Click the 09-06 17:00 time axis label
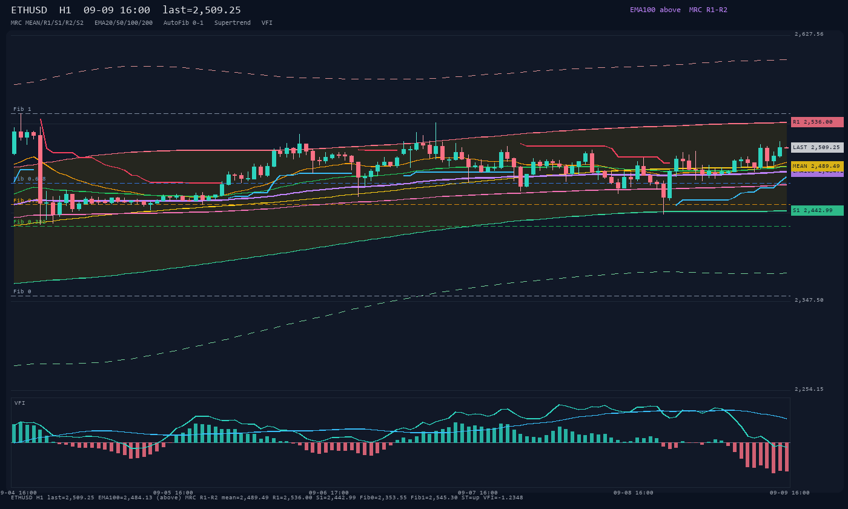The width and height of the screenshot is (848, 509). pos(329,493)
